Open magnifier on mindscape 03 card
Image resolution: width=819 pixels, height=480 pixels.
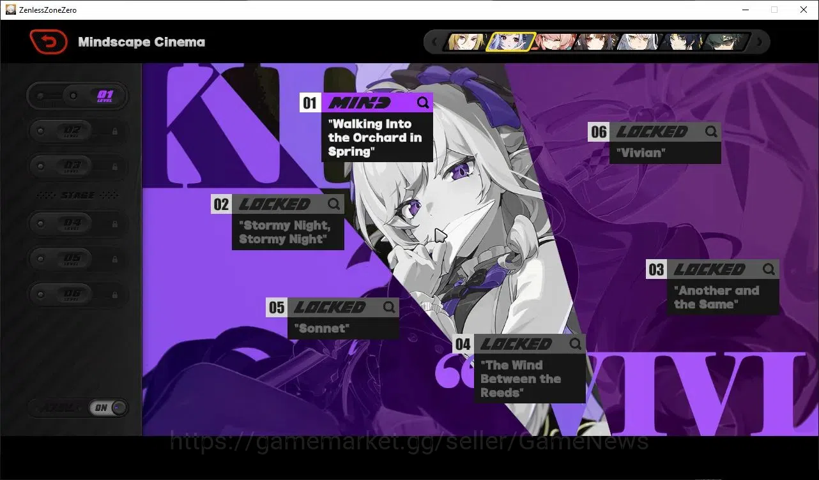769,269
